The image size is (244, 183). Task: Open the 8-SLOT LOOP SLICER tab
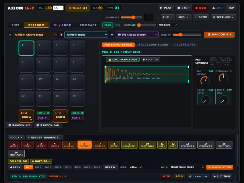point(153,45)
